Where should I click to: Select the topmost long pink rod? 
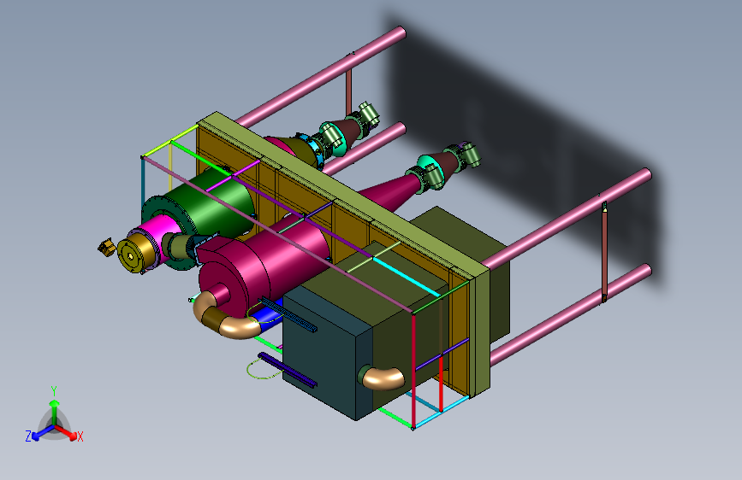tap(322, 77)
